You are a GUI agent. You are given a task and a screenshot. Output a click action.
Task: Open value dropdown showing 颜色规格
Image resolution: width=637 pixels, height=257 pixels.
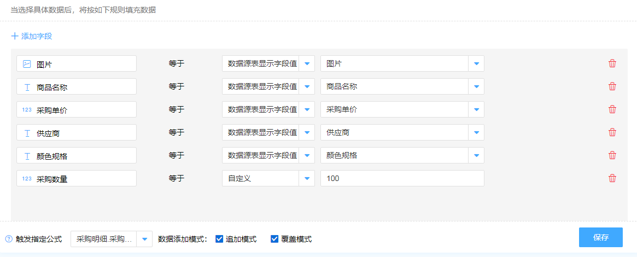coord(476,155)
